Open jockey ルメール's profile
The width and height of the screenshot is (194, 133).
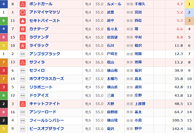point(114,4)
